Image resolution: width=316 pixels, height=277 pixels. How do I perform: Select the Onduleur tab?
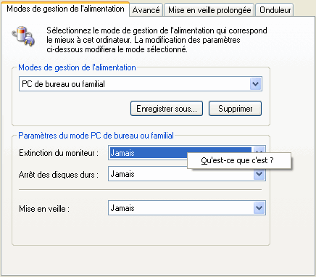click(x=275, y=10)
